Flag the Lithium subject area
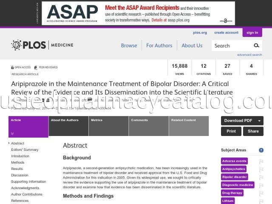Image resolution: width=272 pixels, height=204 pixels. pos(261,201)
